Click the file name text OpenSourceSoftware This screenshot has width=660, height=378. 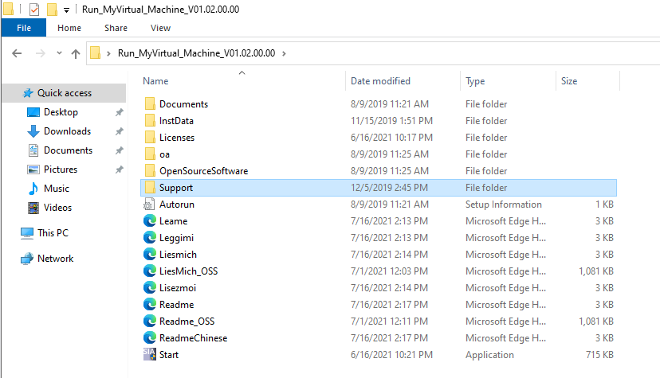point(204,171)
